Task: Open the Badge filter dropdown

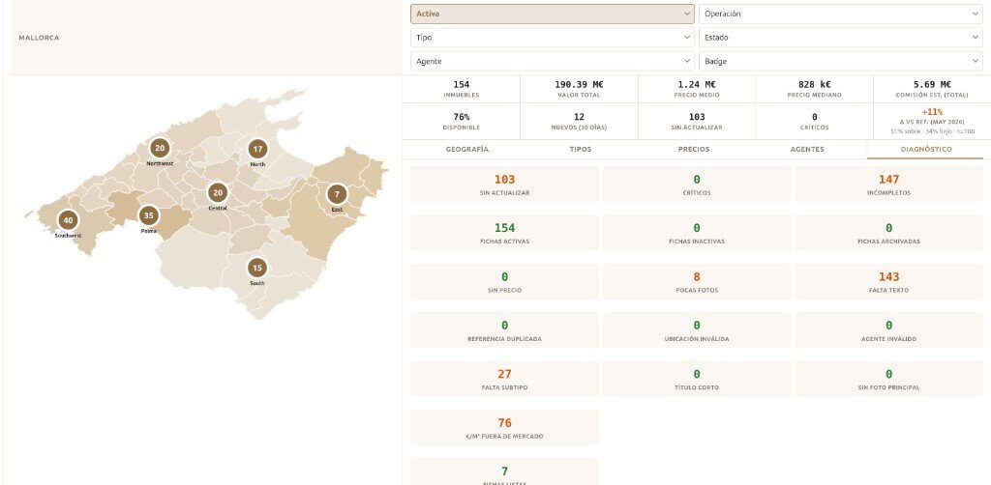Action: click(841, 62)
